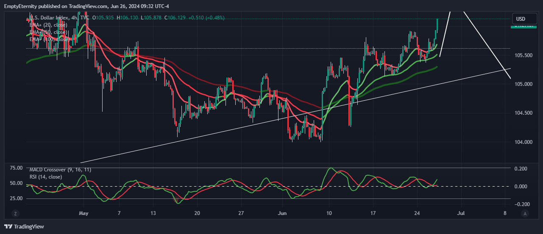The image size is (543, 234).
Task: Click the 25.00 RSI scale label
Action: click(x=16, y=198)
